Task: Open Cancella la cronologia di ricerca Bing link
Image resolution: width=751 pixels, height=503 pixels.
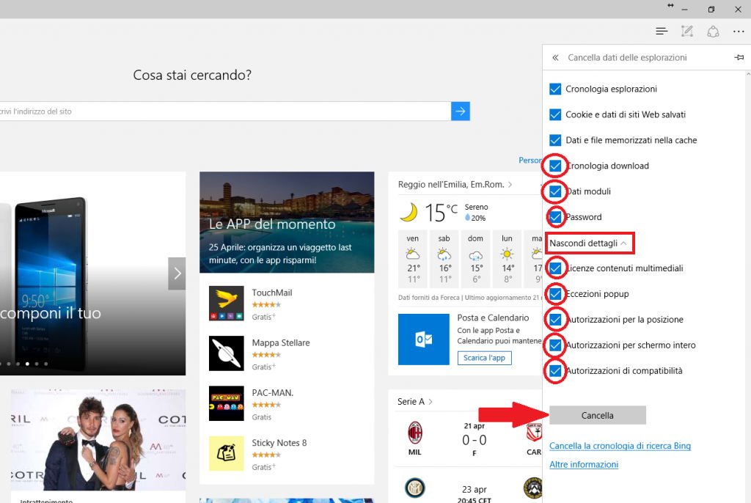Action: [x=620, y=446]
